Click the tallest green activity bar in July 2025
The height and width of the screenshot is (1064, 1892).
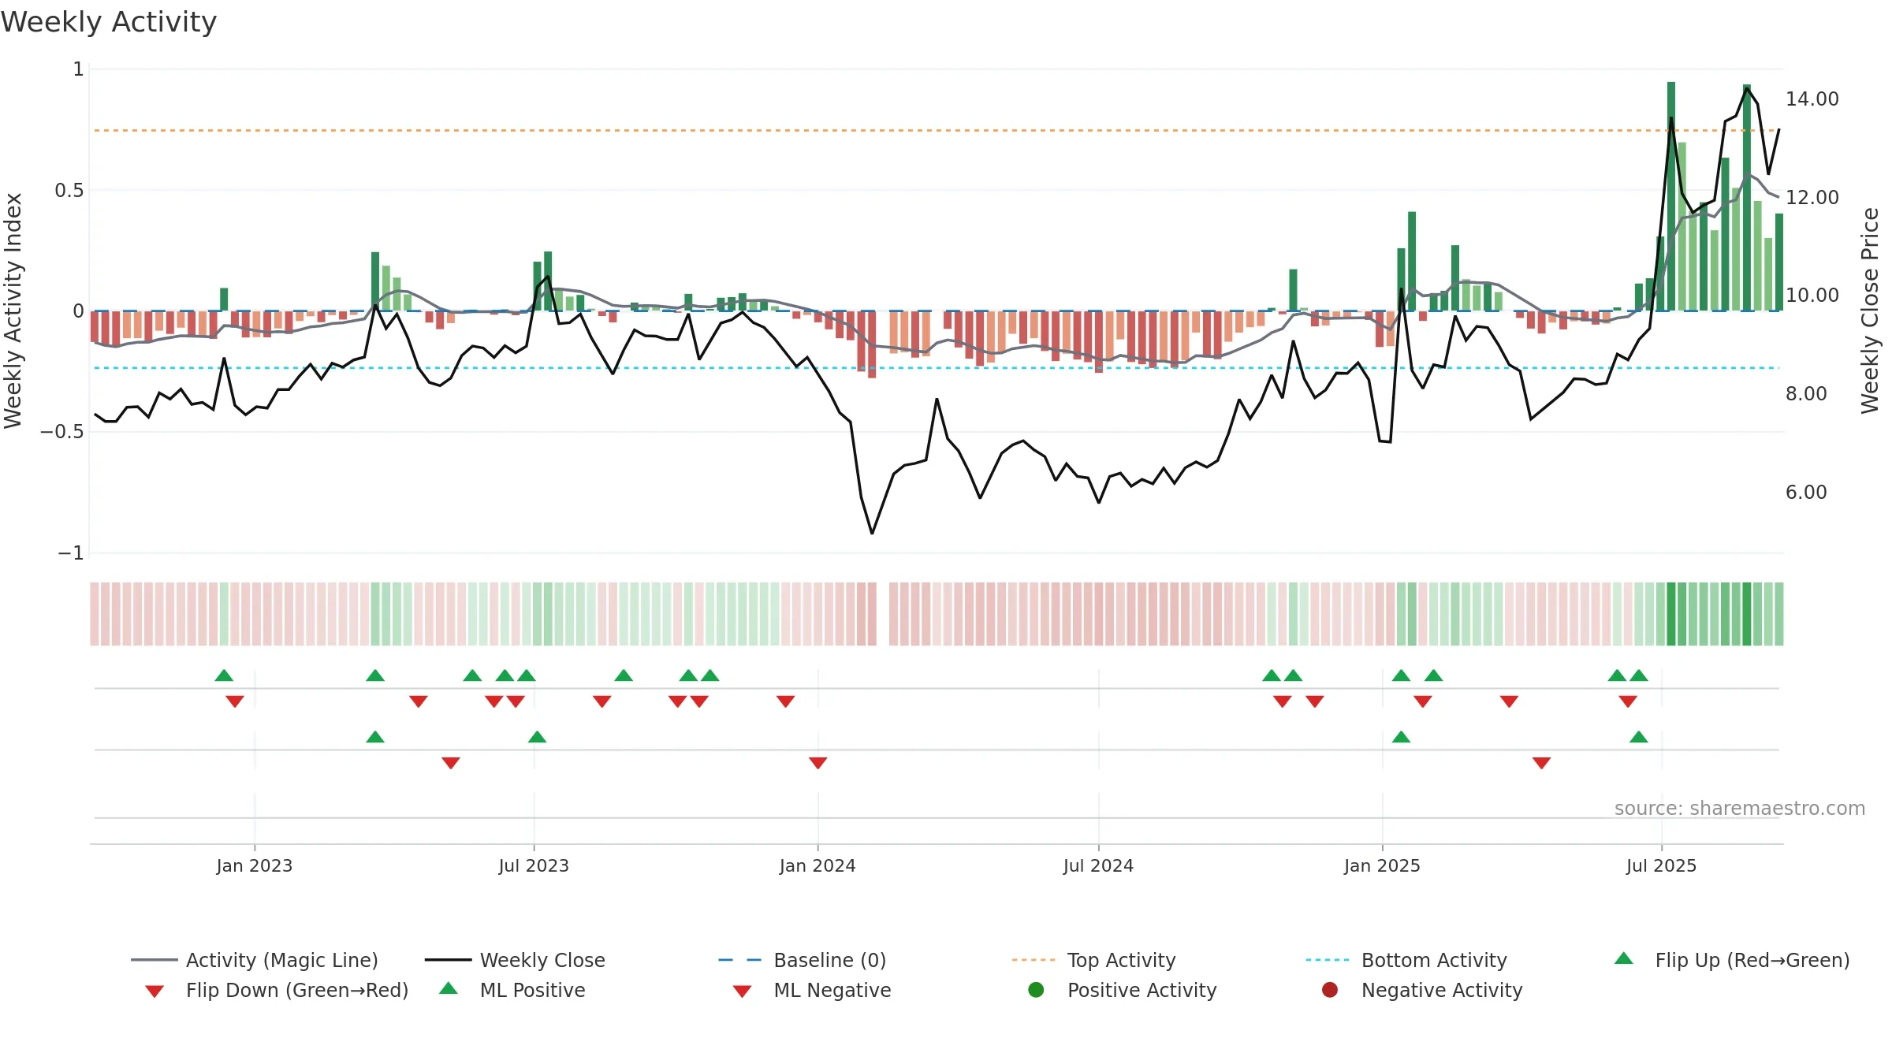tap(1671, 196)
